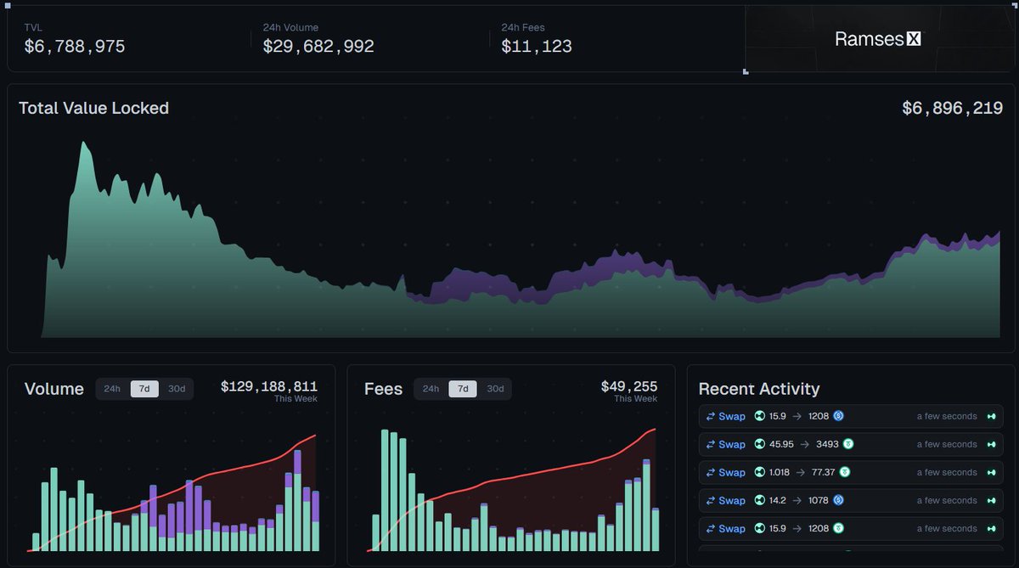Click the swap arrows icon in the 45.95 row
Screen dimensions: 1019x568
pyautogui.click(x=711, y=444)
